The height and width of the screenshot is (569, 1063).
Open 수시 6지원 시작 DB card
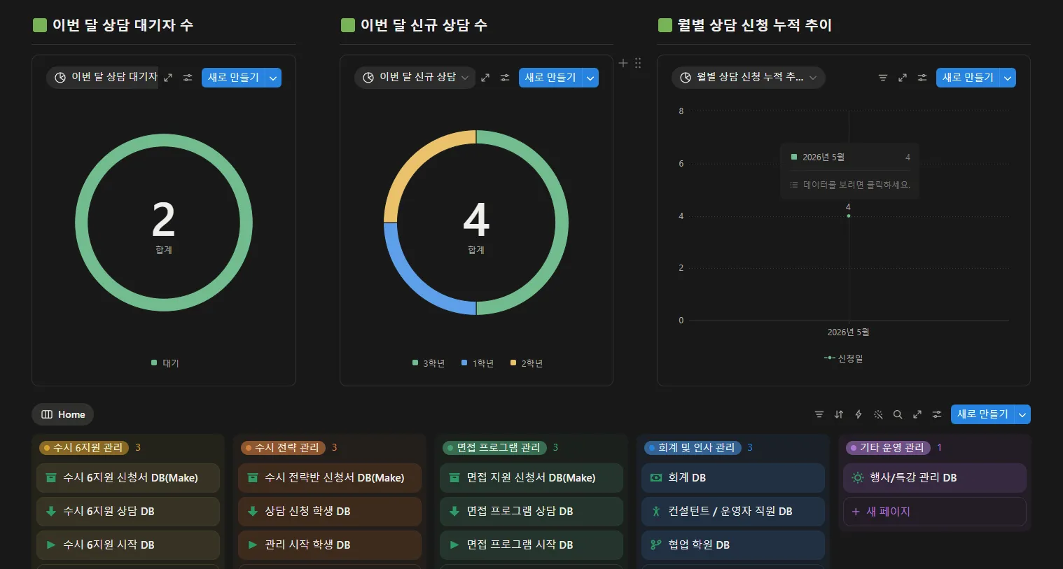(128, 545)
